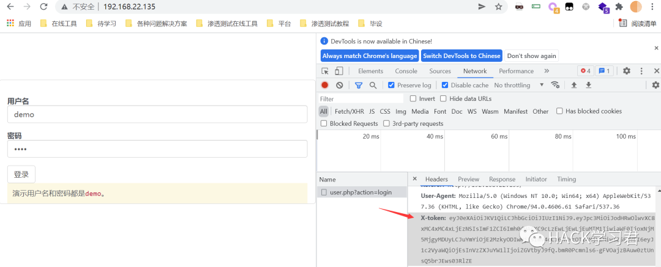The height and width of the screenshot is (267, 661).
Task: Switch to the Console tab
Action: [406, 71]
